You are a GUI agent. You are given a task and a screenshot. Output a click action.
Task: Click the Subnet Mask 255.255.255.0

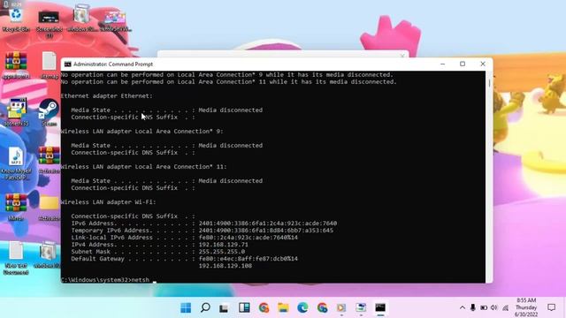tap(222, 252)
